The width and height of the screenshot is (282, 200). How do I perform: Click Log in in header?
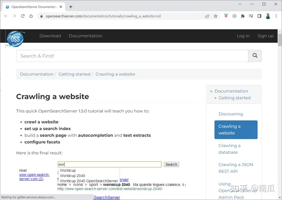point(243,36)
